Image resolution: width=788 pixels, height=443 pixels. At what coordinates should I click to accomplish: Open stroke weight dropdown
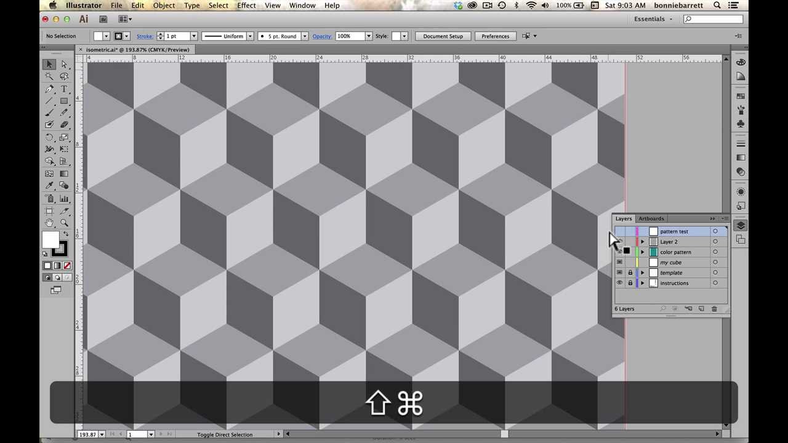click(193, 36)
